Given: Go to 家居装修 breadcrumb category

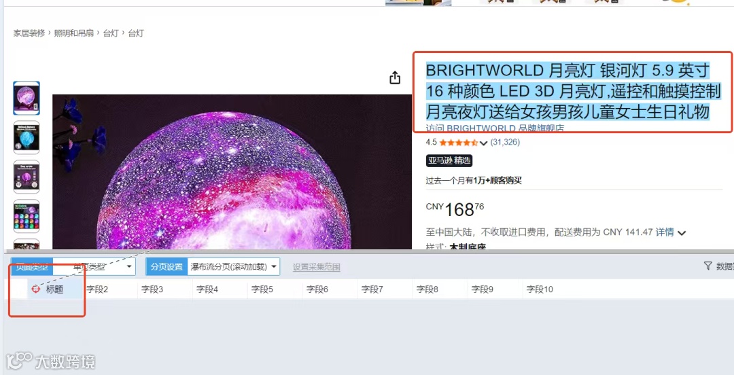Looking at the screenshot, I should click(29, 33).
